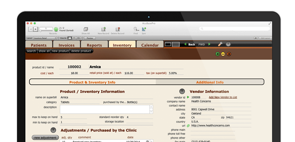Open the Invoices tab
The width and height of the screenshot is (295, 142).
(x=67, y=45)
